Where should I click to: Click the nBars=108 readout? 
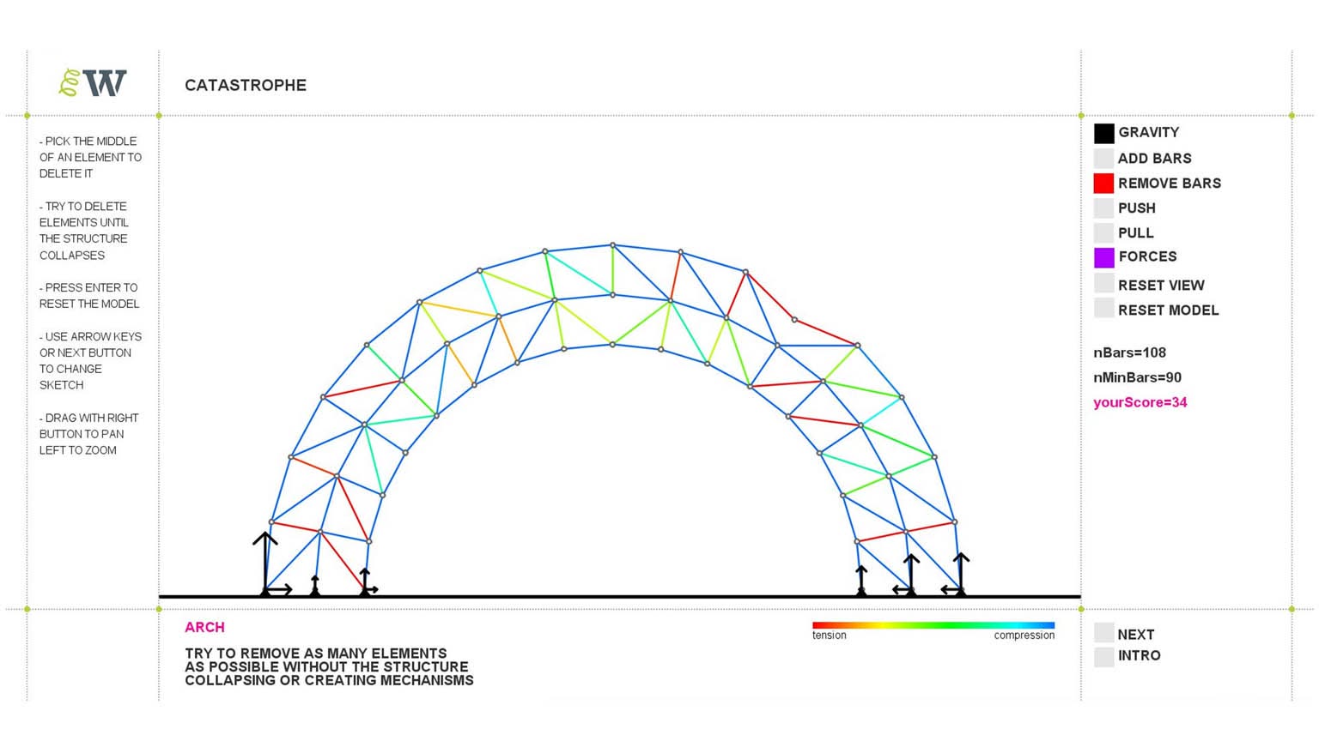[x=1129, y=352]
